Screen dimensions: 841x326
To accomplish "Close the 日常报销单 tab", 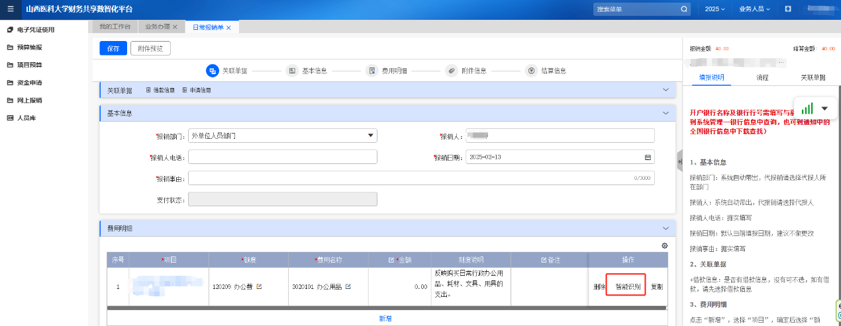I will coord(228,27).
